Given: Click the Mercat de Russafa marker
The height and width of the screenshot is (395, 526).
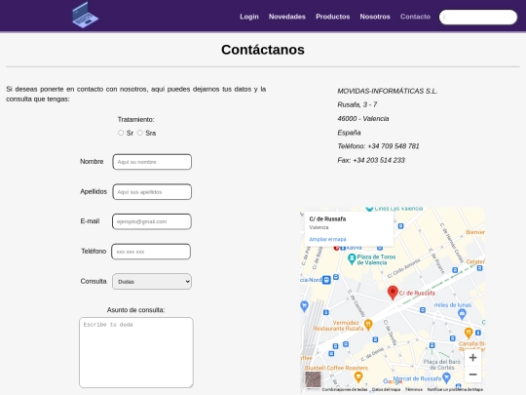Looking at the screenshot, I should [446, 378].
